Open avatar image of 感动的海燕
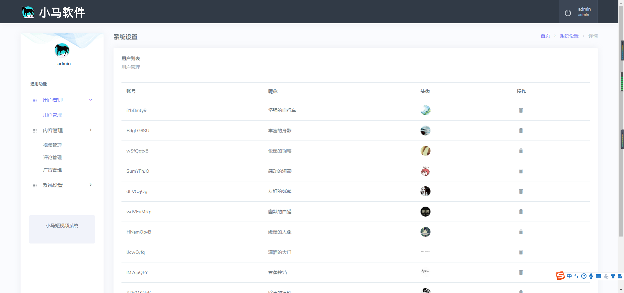 (426, 171)
